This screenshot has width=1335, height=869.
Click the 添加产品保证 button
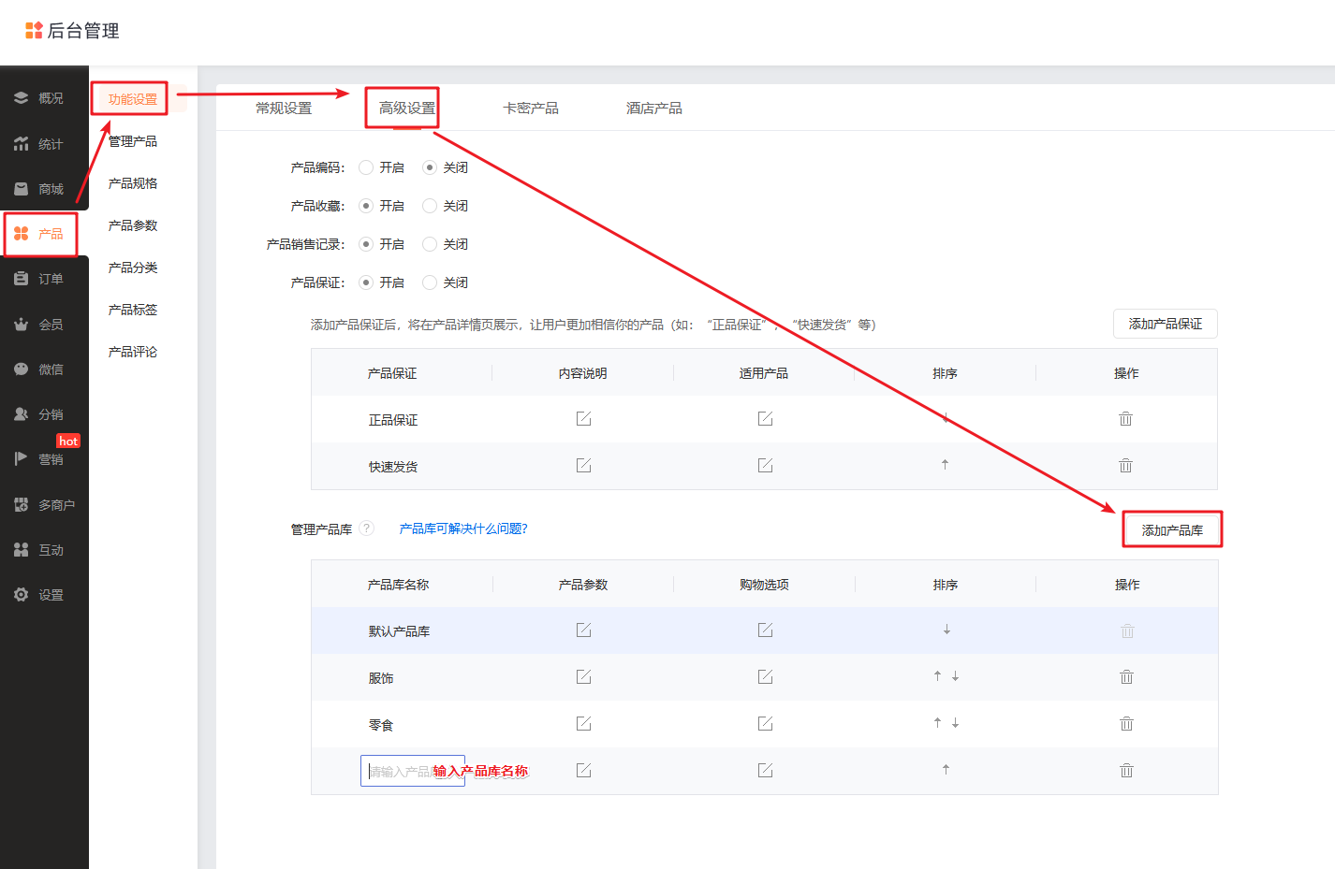coord(1165,324)
